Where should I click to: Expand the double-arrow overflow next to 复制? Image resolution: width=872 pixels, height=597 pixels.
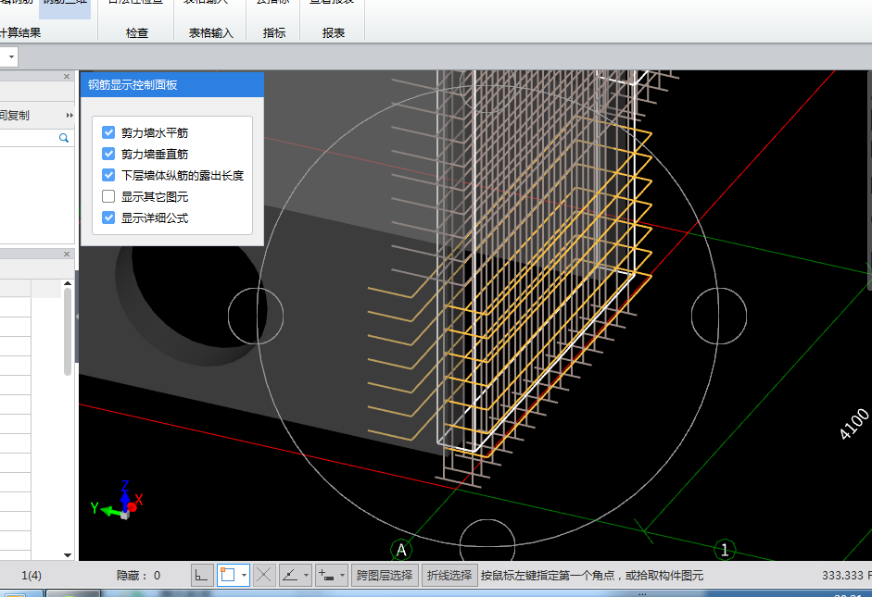70,116
